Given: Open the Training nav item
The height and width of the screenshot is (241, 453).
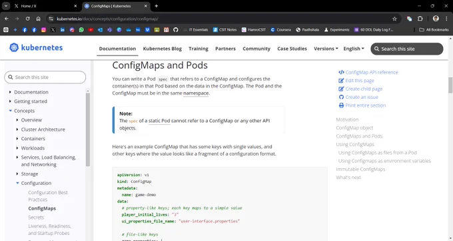Looking at the screenshot, I should coord(199,49).
